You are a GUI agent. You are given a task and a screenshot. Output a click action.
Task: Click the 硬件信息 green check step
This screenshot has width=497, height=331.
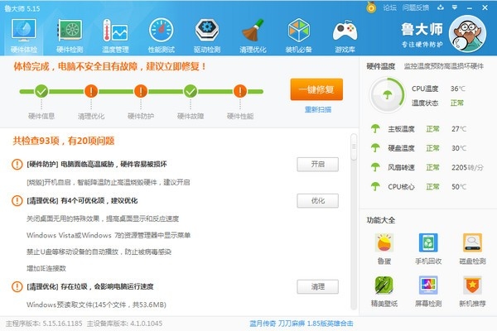coord(41,91)
